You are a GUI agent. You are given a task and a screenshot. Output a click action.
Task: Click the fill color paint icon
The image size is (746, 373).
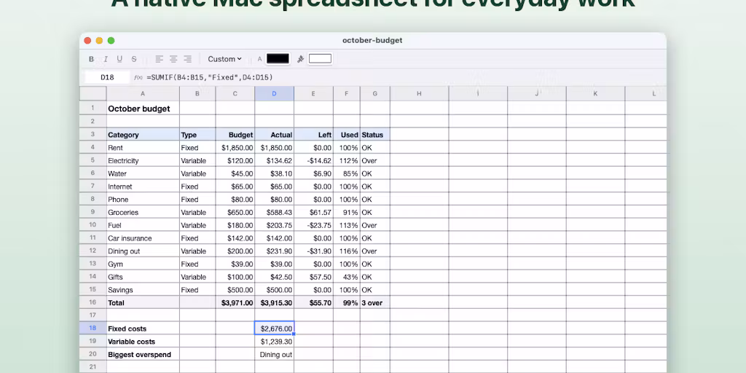300,59
